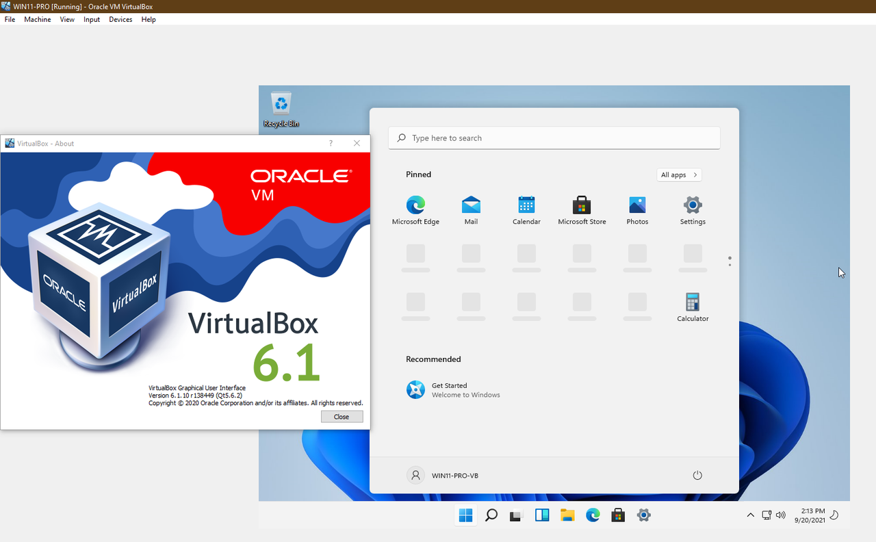Open taskbar Search magnifier
This screenshot has height=542, width=876.
(491, 515)
